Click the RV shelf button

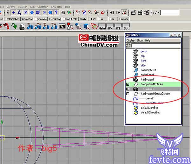(110, 26)
